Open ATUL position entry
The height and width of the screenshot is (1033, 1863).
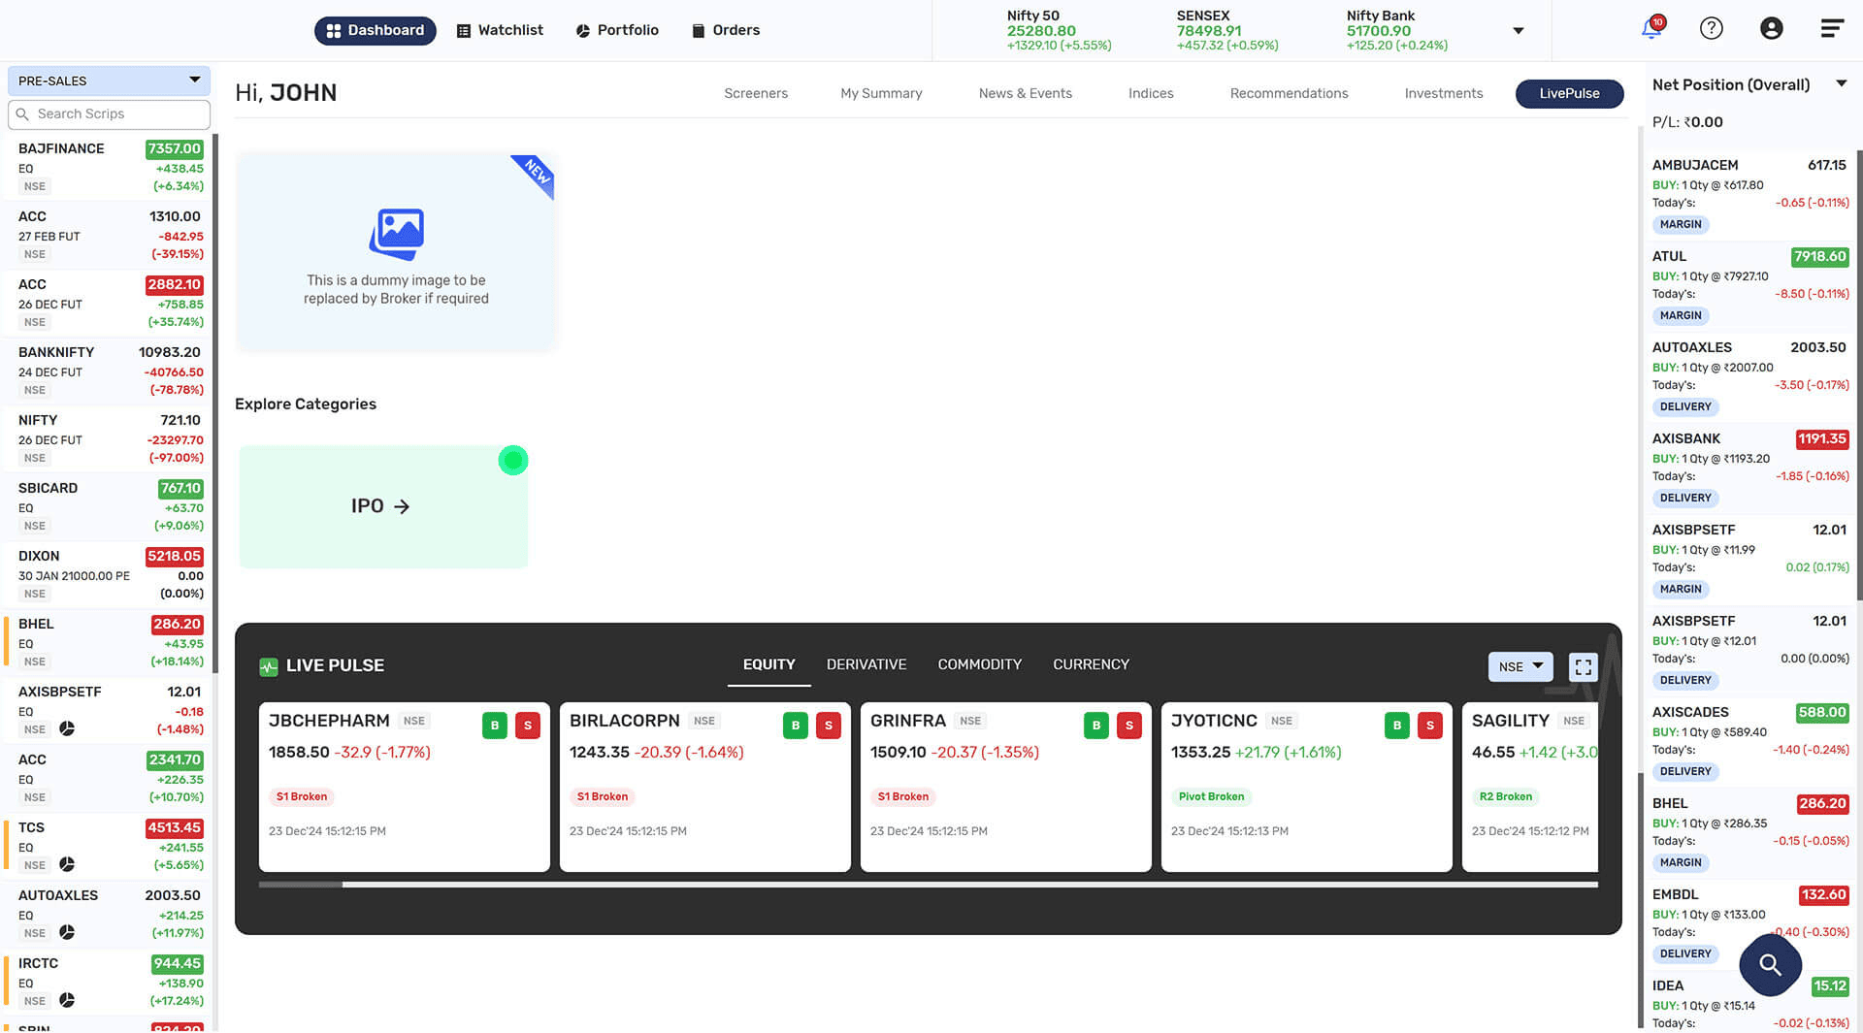[x=1749, y=285]
